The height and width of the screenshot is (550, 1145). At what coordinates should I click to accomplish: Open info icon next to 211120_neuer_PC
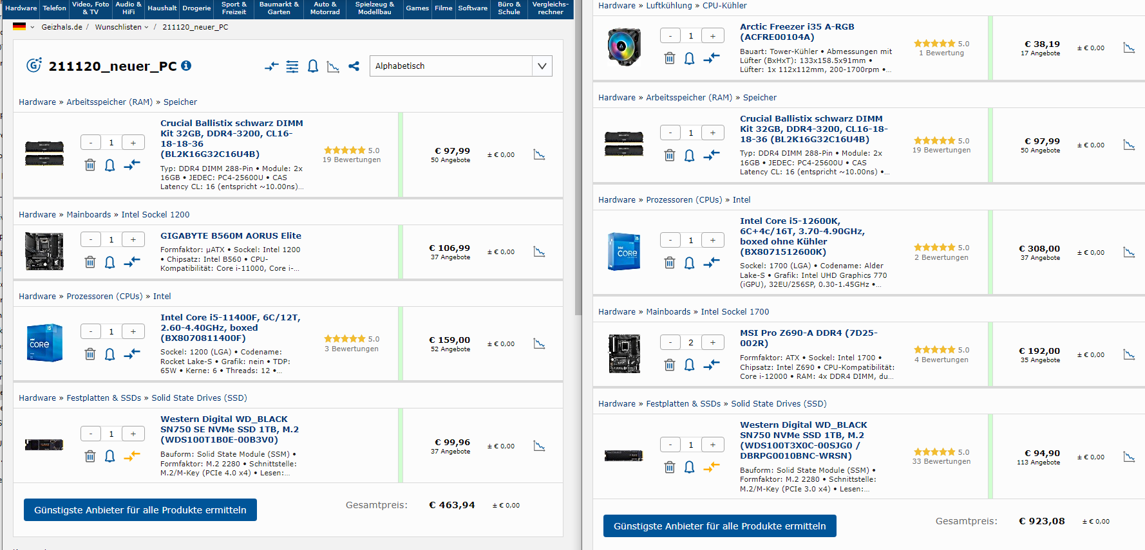point(186,66)
